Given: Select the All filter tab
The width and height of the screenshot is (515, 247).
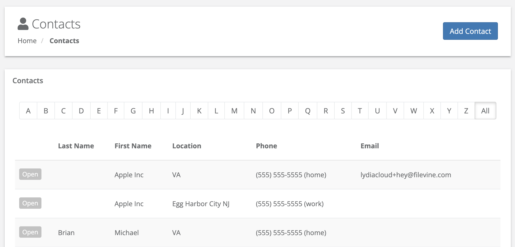Looking at the screenshot, I should tap(485, 111).
